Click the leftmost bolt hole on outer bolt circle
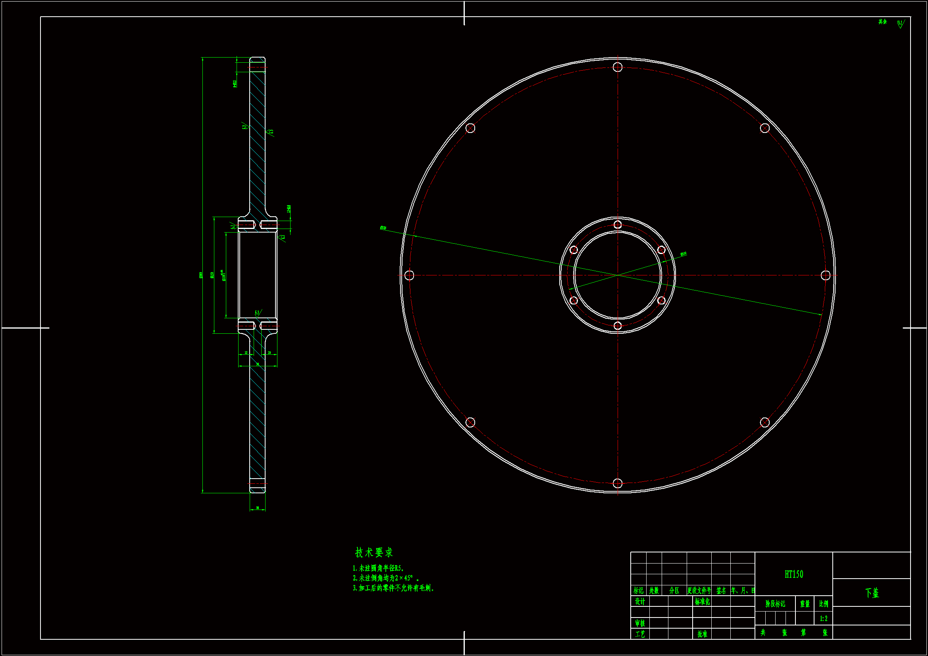Viewport: 928px width, 656px height. pyautogui.click(x=409, y=275)
